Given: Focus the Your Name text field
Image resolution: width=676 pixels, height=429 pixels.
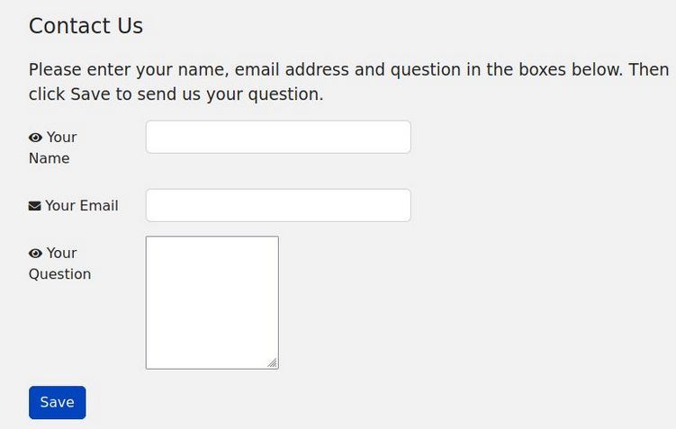Looking at the screenshot, I should tap(278, 137).
